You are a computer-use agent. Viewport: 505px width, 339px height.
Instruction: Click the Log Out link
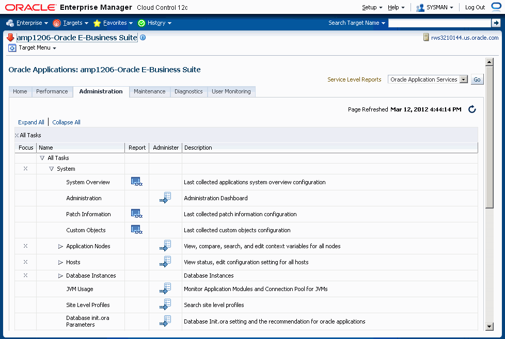pyautogui.click(x=475, y=7)
